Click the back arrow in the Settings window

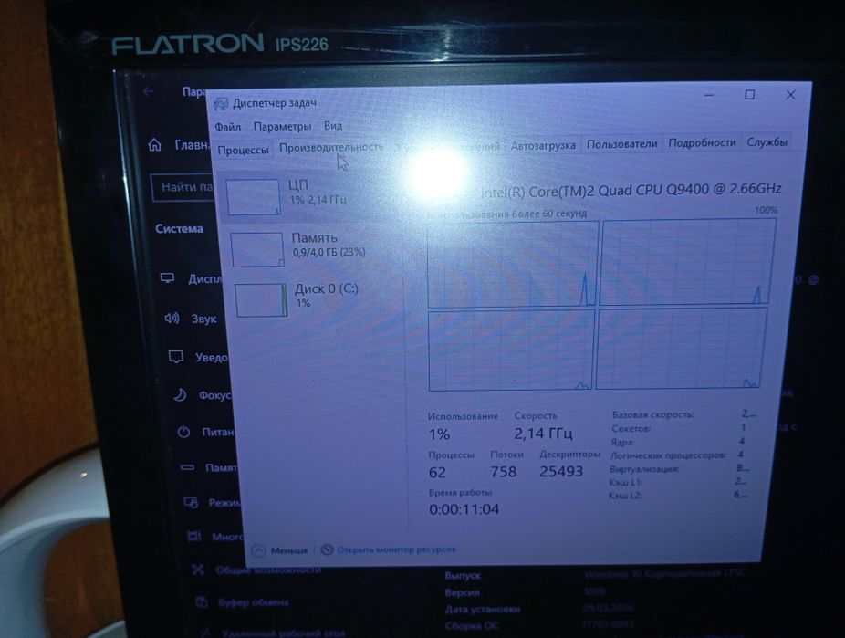point(149,91)
